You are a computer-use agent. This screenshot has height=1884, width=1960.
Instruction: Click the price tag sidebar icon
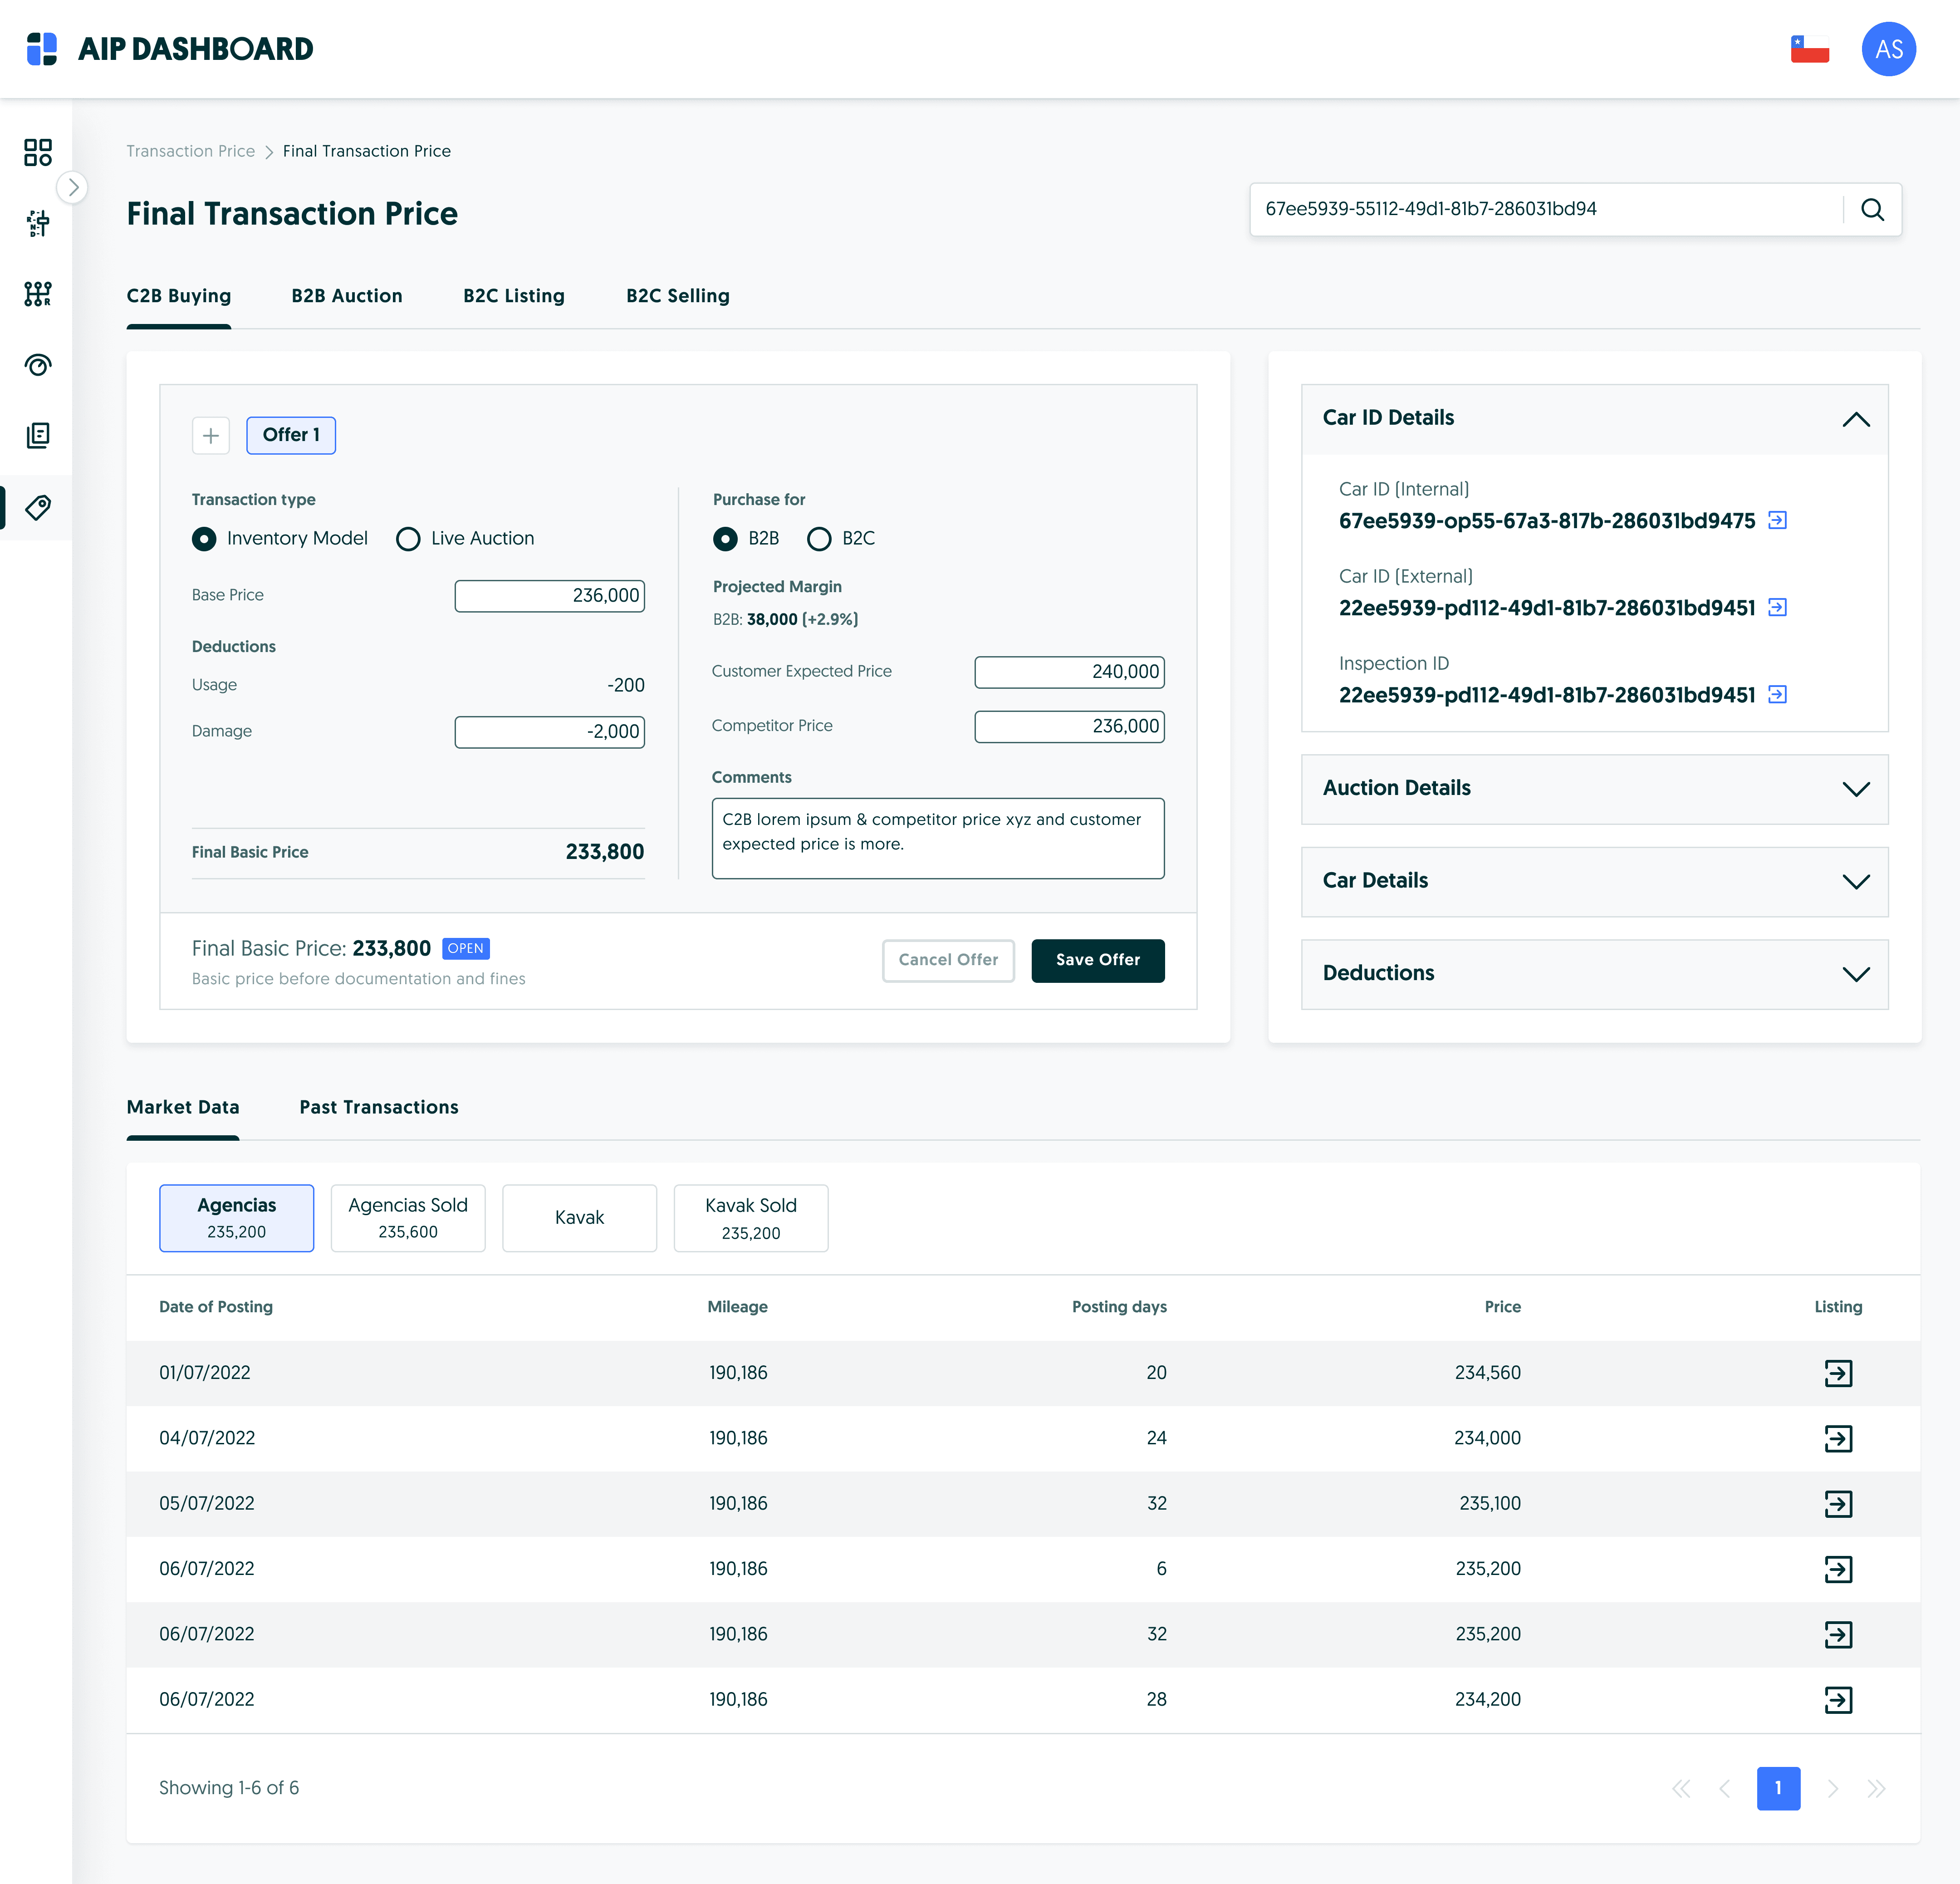38,507
